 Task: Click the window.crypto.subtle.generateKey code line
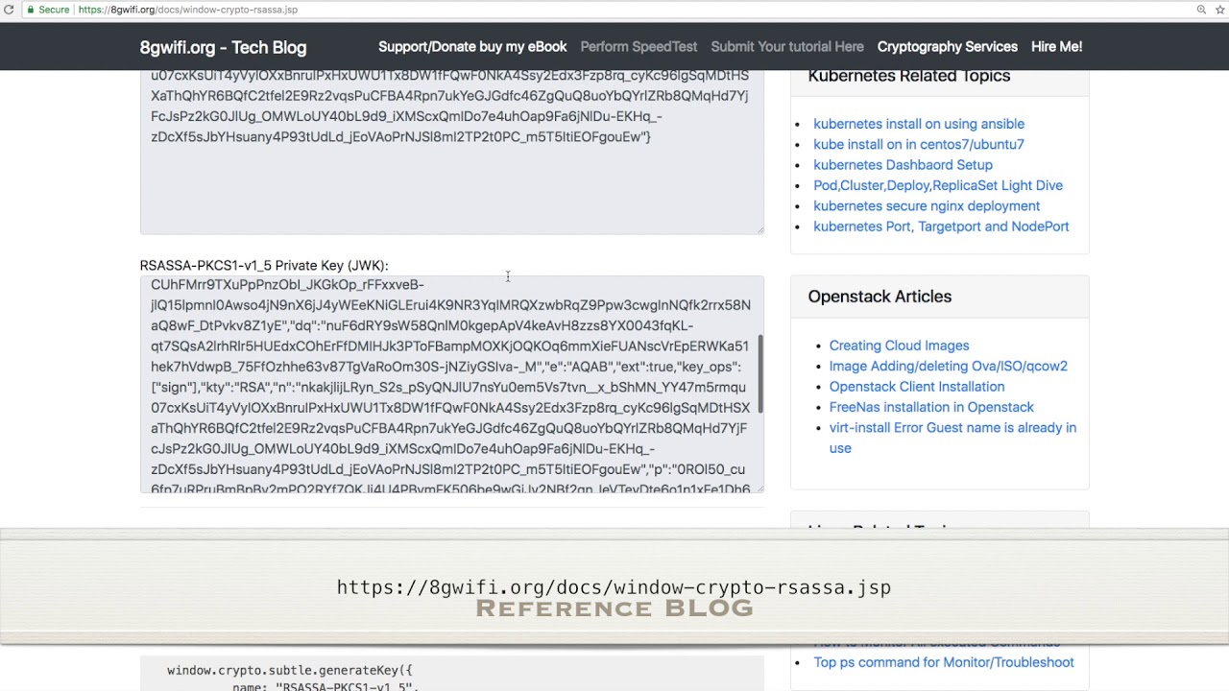(290, 670)
